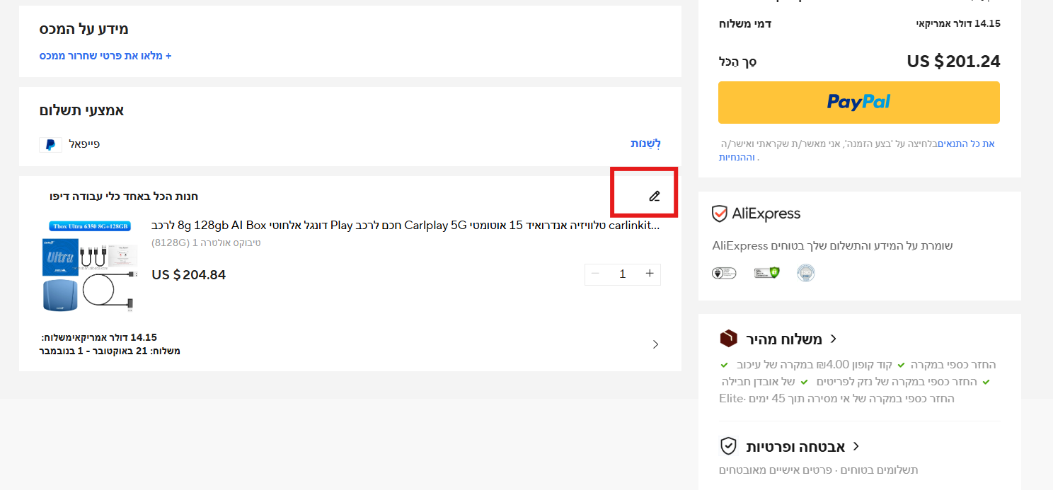1053x490 pixels.
Task: Click the אמצעי תשלום heading
Action: pyautogui.click(x=82, y=110)
